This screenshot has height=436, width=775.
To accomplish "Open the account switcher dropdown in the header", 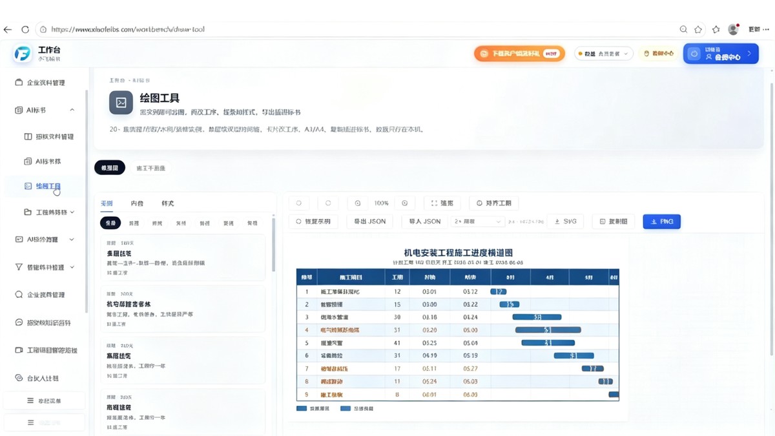I will tap(603, 54).
